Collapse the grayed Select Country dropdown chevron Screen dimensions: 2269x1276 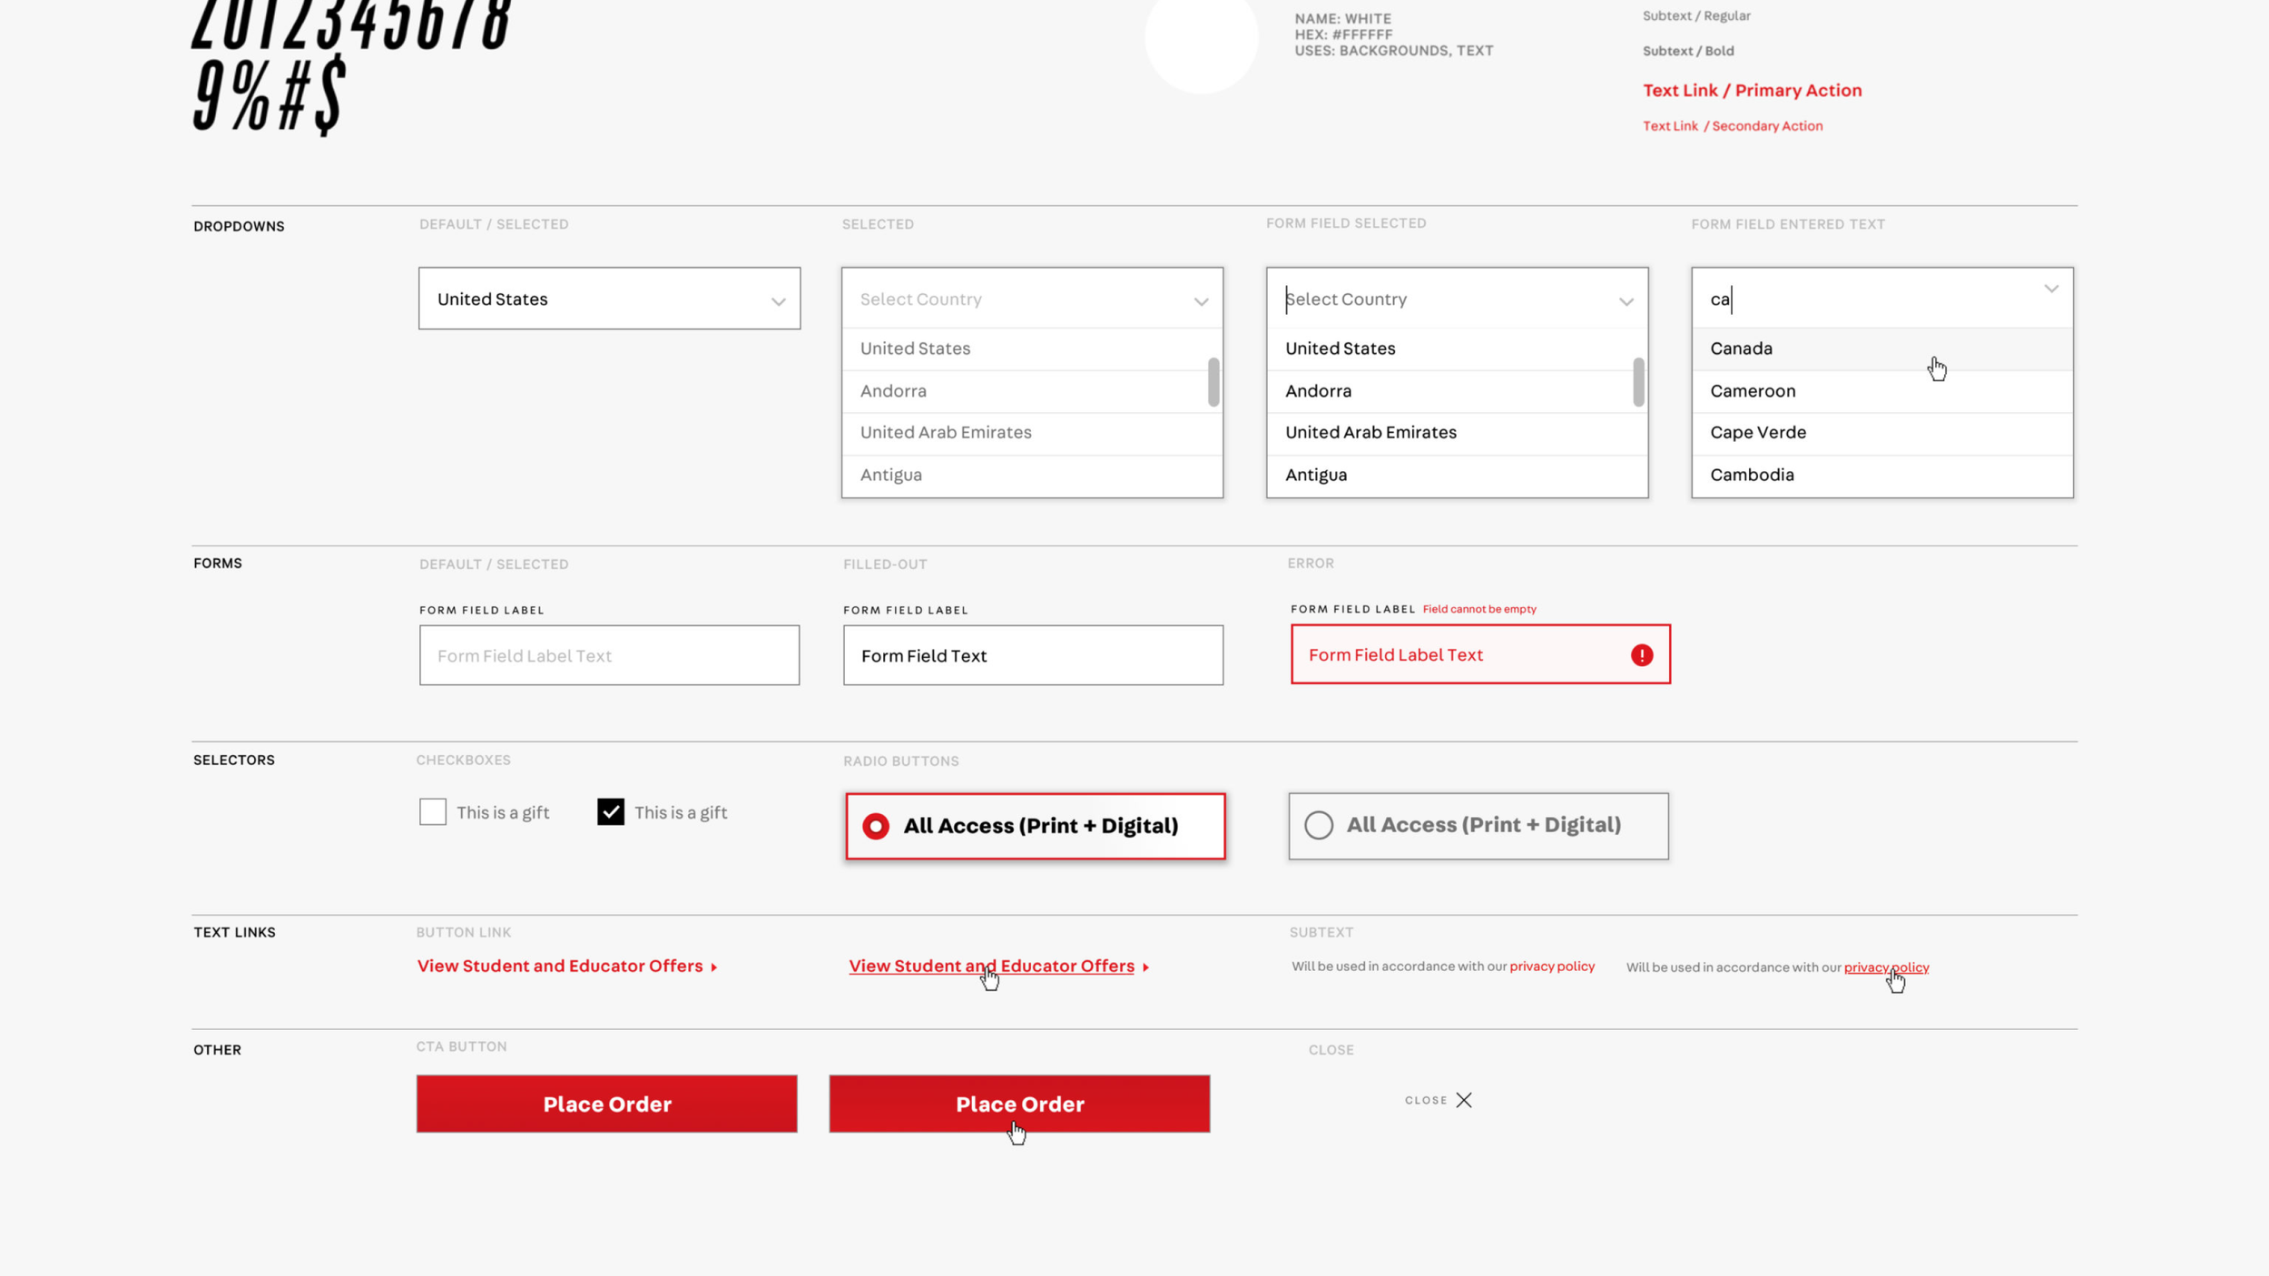(x=1201, y=301)
